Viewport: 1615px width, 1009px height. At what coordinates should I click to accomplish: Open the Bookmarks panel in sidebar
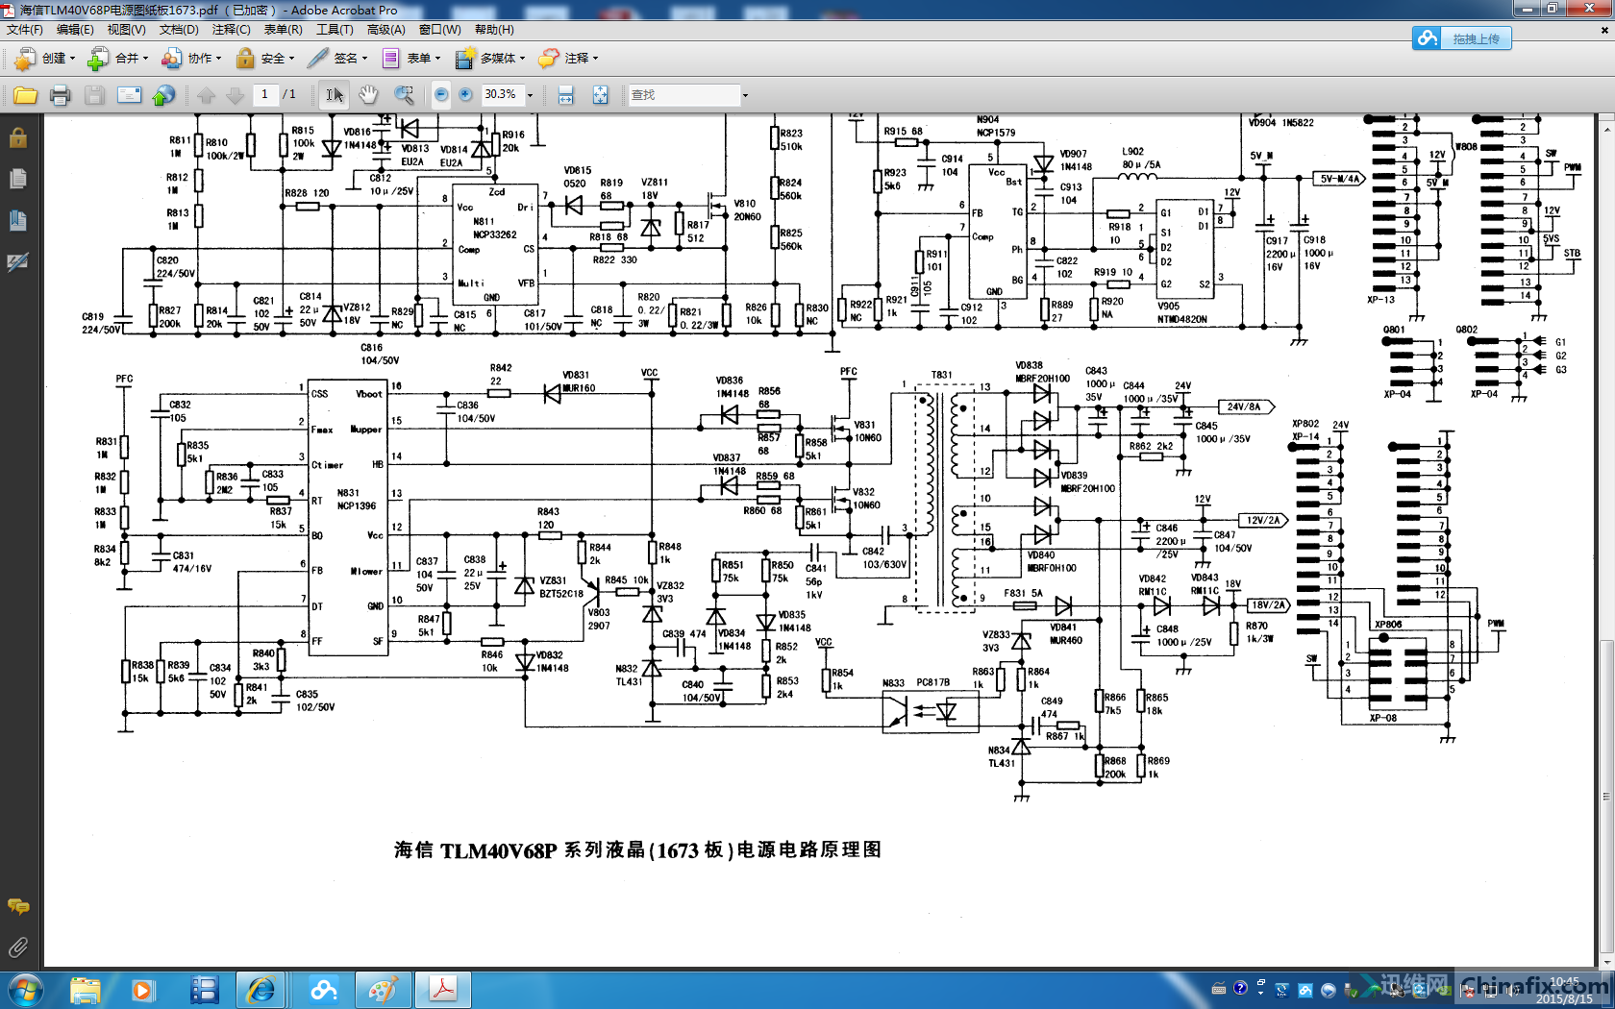pyautogui.click(x=17, y=220)
